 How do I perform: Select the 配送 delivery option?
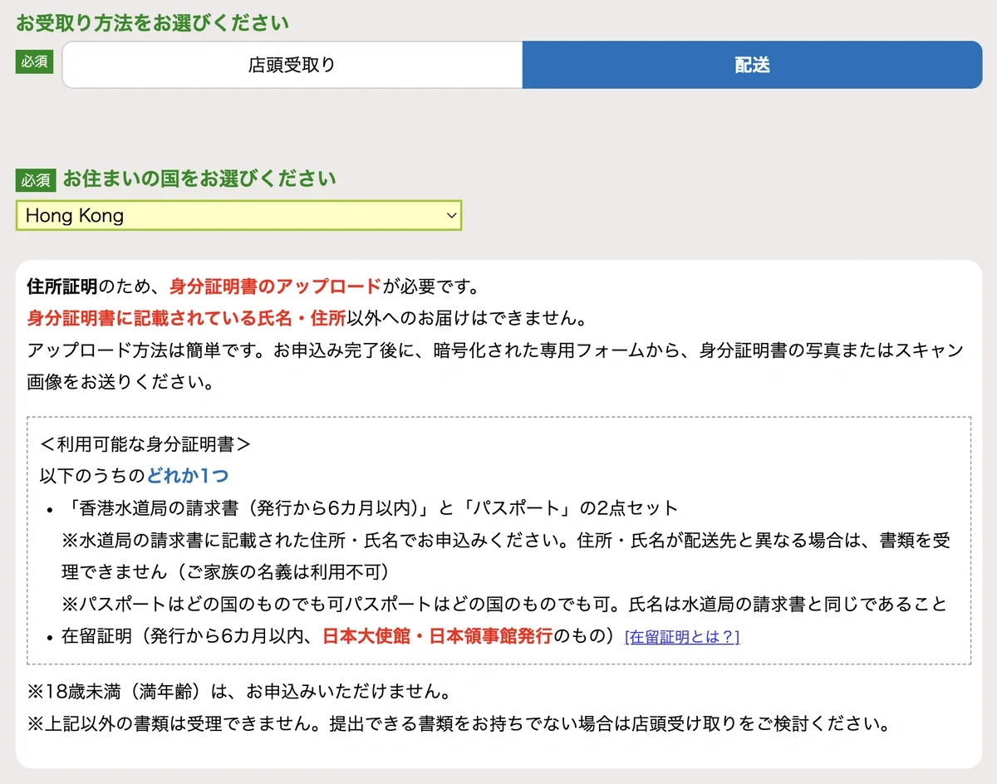pyautogui.click(x=752, y=65)
